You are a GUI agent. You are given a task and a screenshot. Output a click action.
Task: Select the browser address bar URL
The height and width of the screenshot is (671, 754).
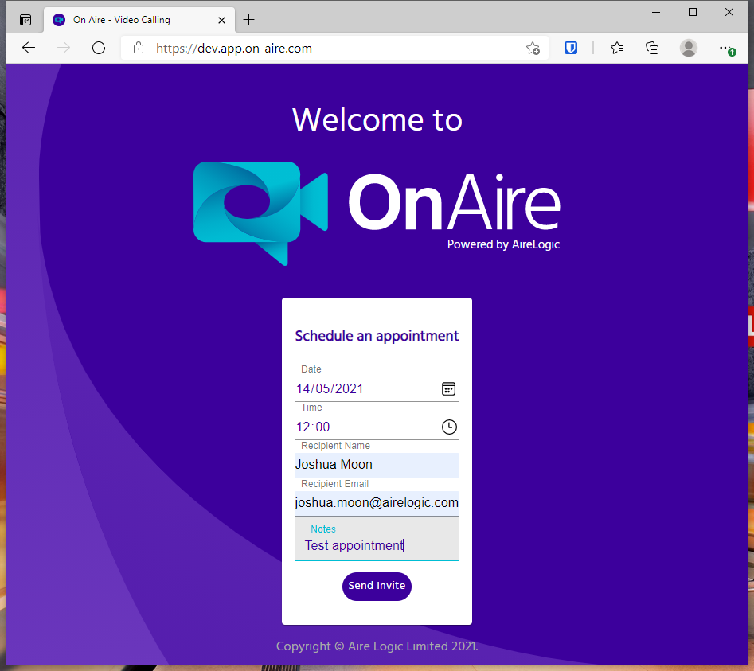click(318, 48)
